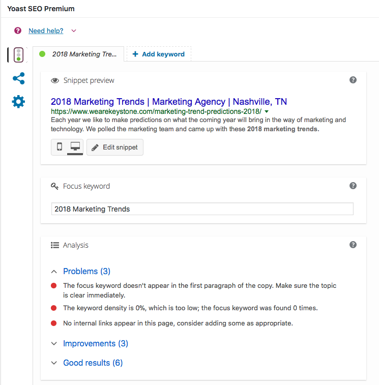
Task: Click the keyword density is 0% problem
Action: click(x=190, y=308)
